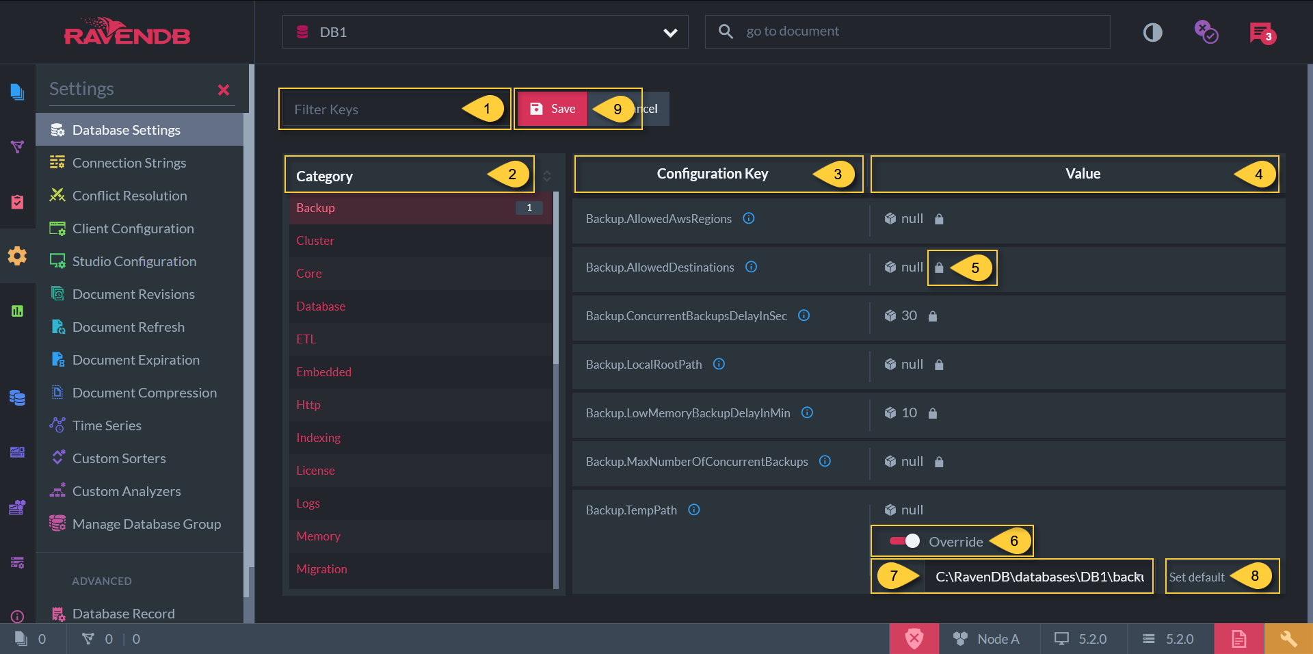Select the Backup category
The width and height of the screenshot is (1313, 654).
(420, 208)
